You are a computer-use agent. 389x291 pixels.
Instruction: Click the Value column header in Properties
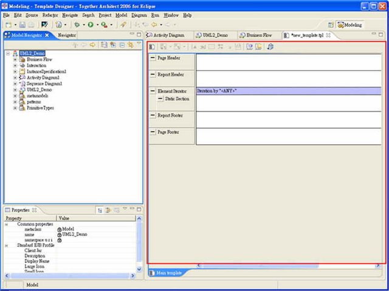pyautogui.click(x=96, y=218)
